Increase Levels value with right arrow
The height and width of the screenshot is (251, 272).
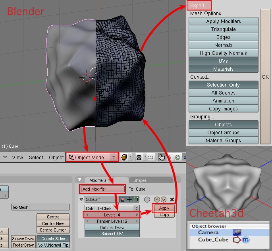(x=137, y=215)
